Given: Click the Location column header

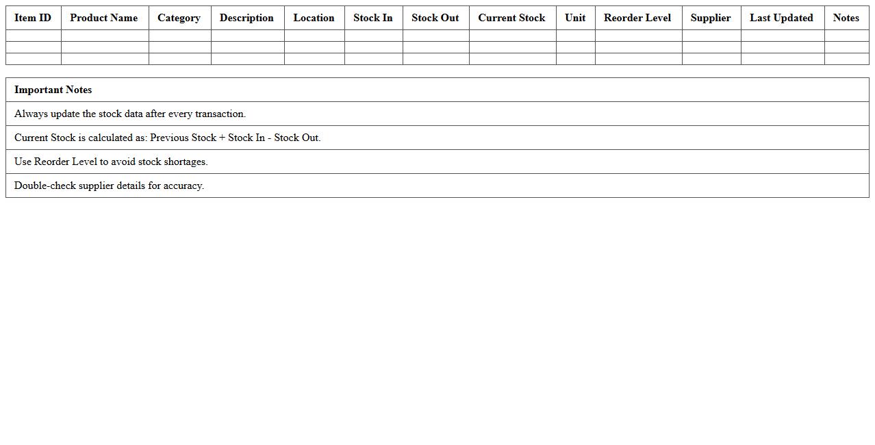Looking at the screenshot, I should point(314,18).
